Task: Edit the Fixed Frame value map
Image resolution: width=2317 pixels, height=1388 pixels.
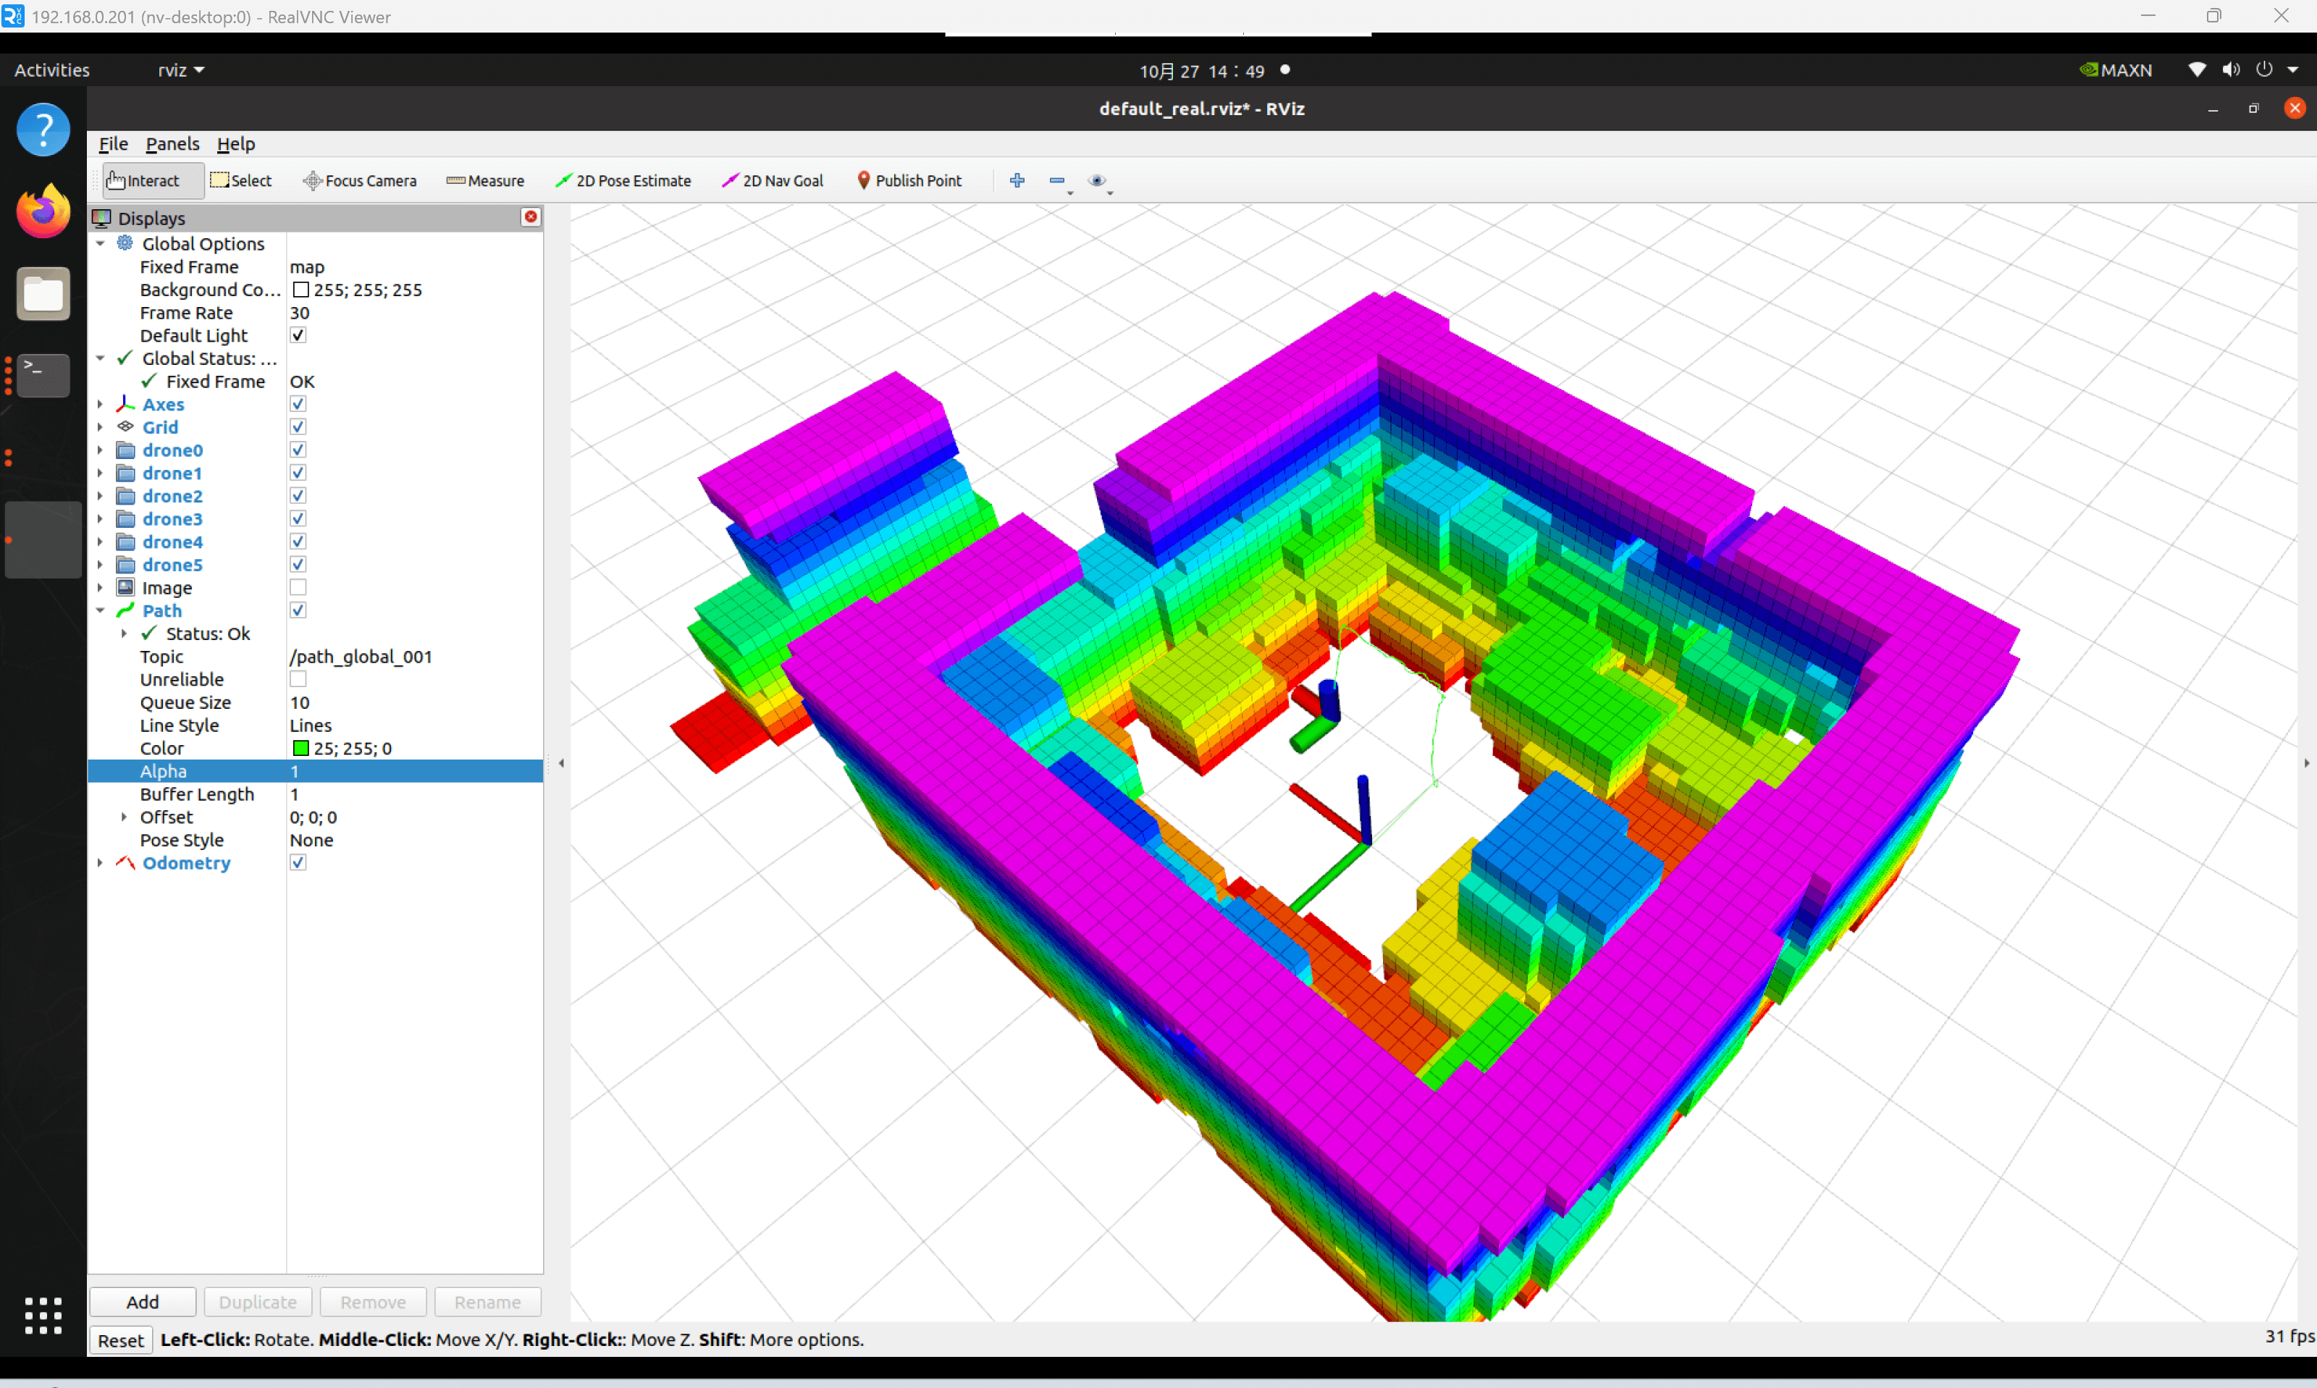Action: tap(415, 266)
